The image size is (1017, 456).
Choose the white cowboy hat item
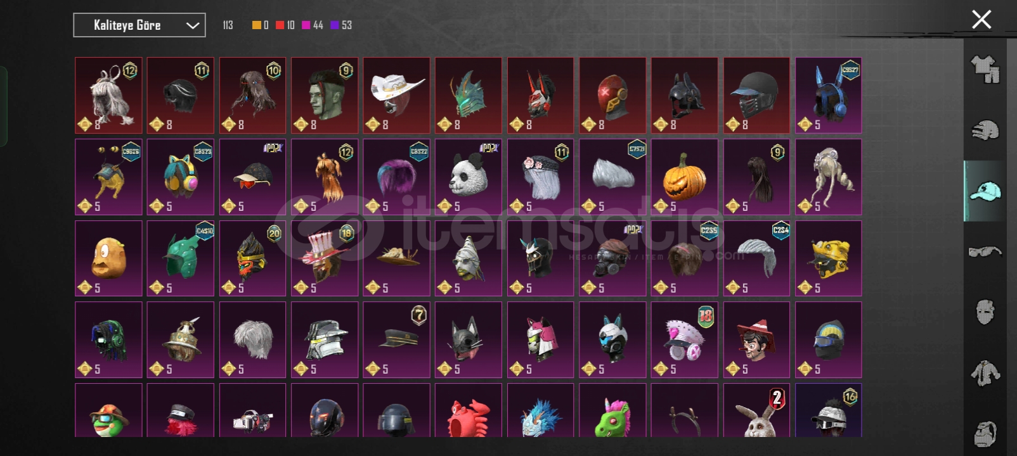pyautogui.click(x=396, y=96)
